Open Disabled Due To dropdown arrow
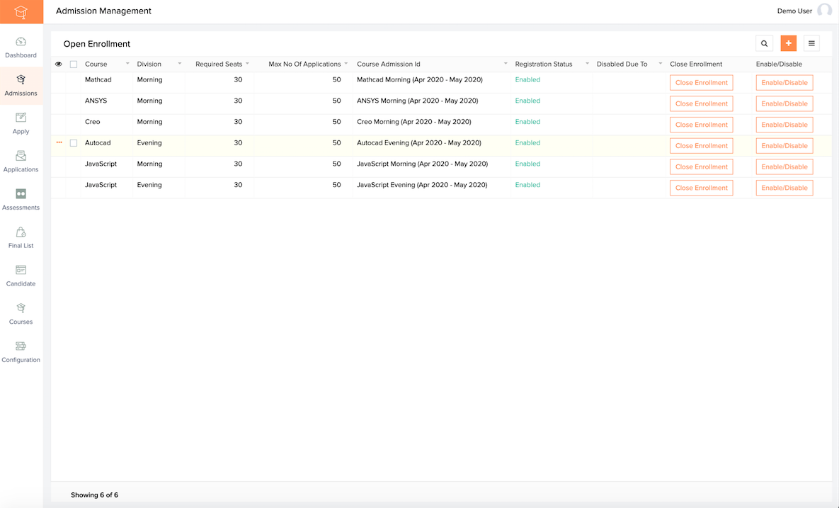 tap(661, 64)
